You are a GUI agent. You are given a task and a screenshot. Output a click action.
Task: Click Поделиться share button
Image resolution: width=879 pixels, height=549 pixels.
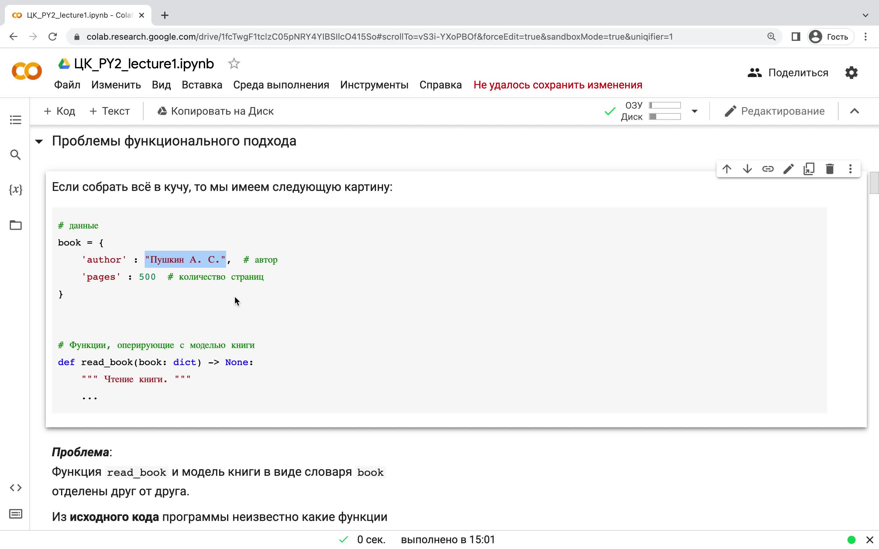tap(788, 73)
